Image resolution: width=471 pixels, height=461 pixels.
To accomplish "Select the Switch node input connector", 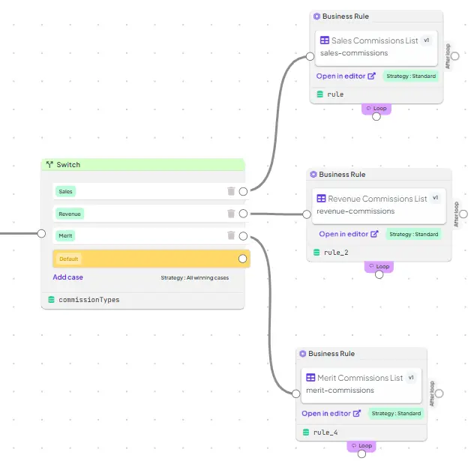I will 41,234.
